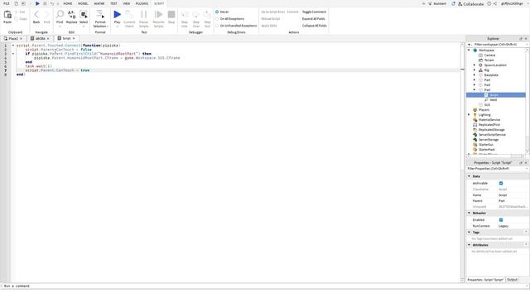The height and width of the screenshot is (298, 530).
Task: Click Collapse All Folds
Action: click(314, 26)
